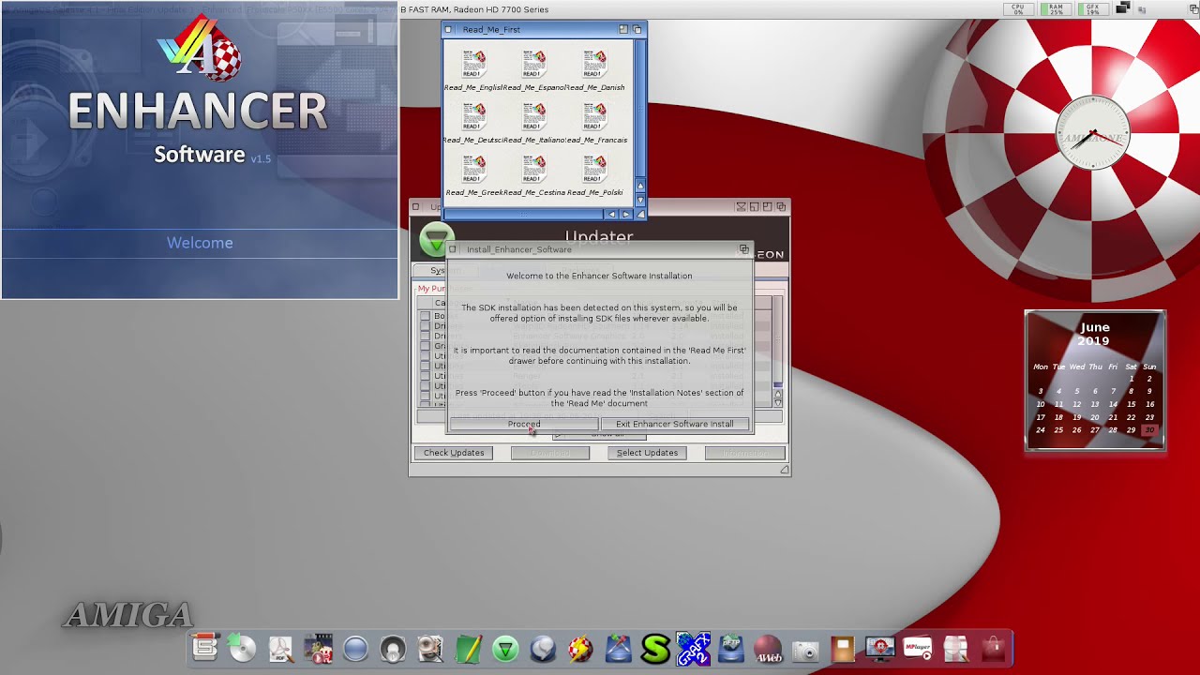1200x675 pixels.
Task: Click the blue chat bubble dock icon
Action: click(x=543, y=648)
